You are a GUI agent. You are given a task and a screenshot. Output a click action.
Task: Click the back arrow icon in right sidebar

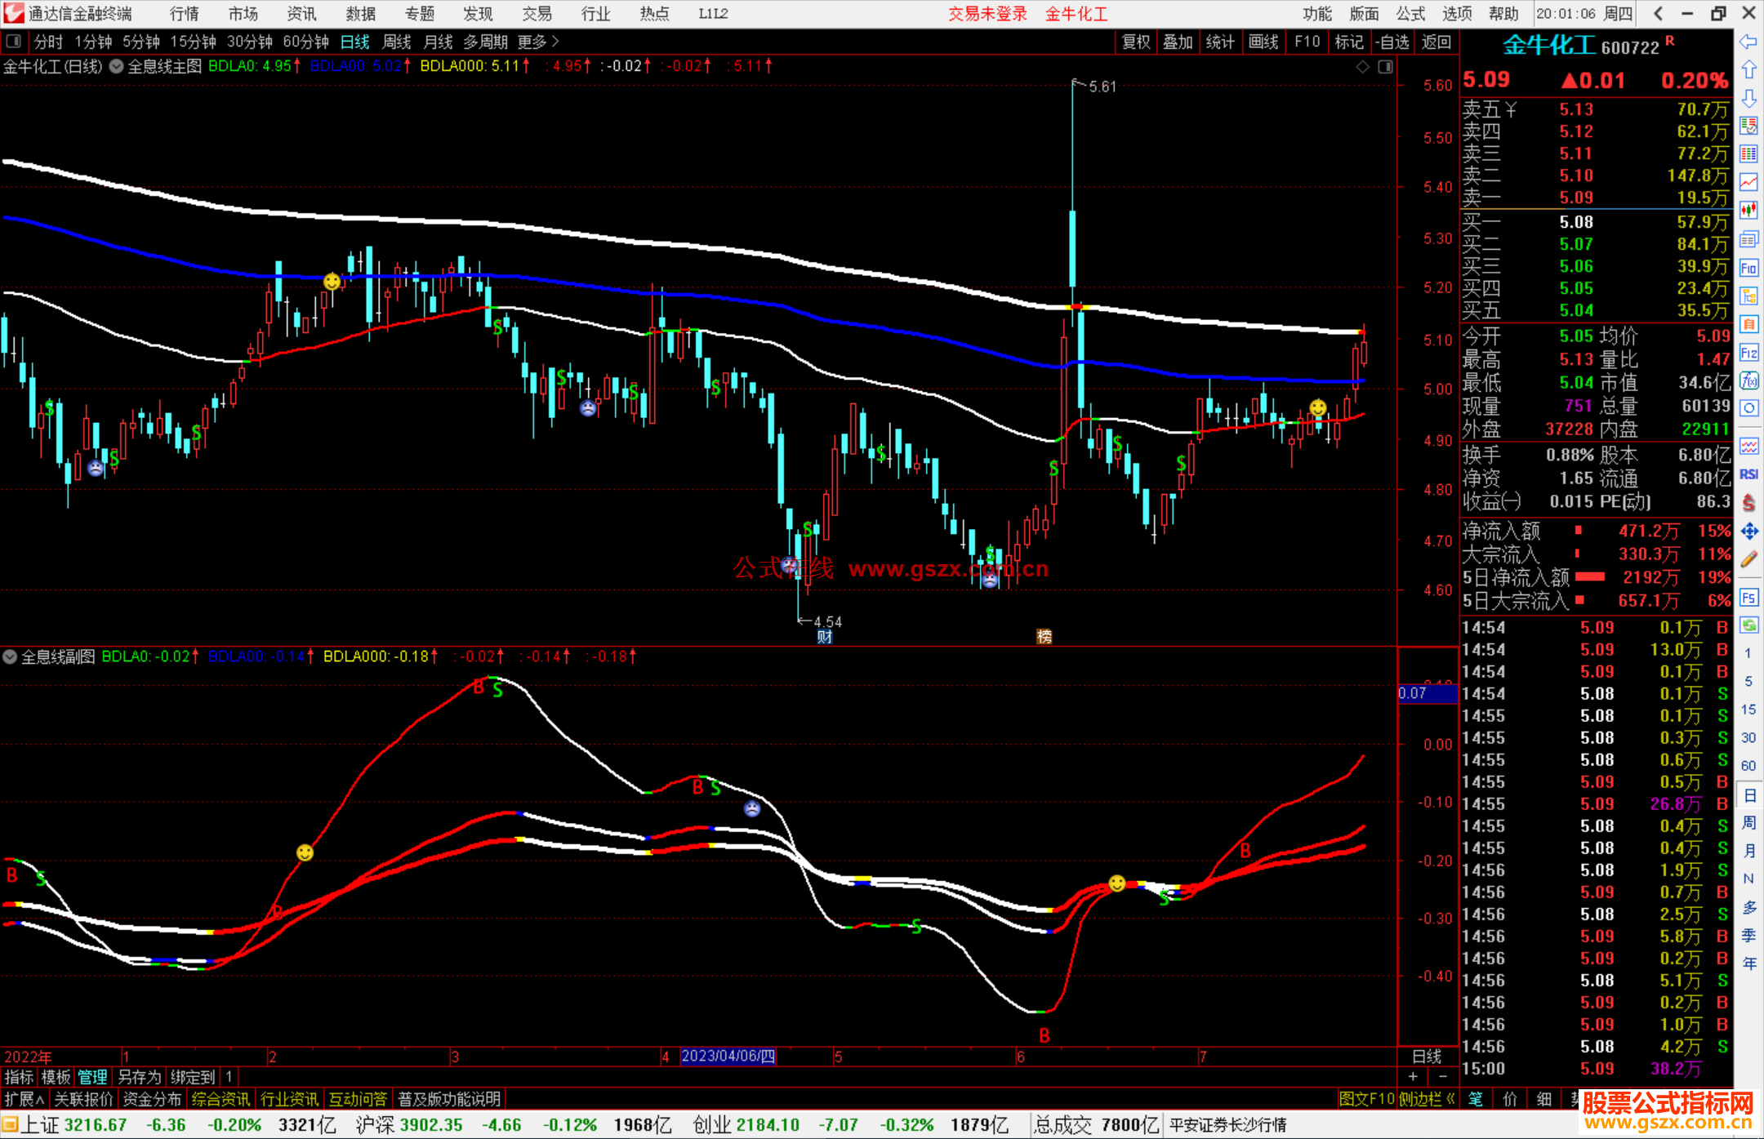coord(1748,42)
